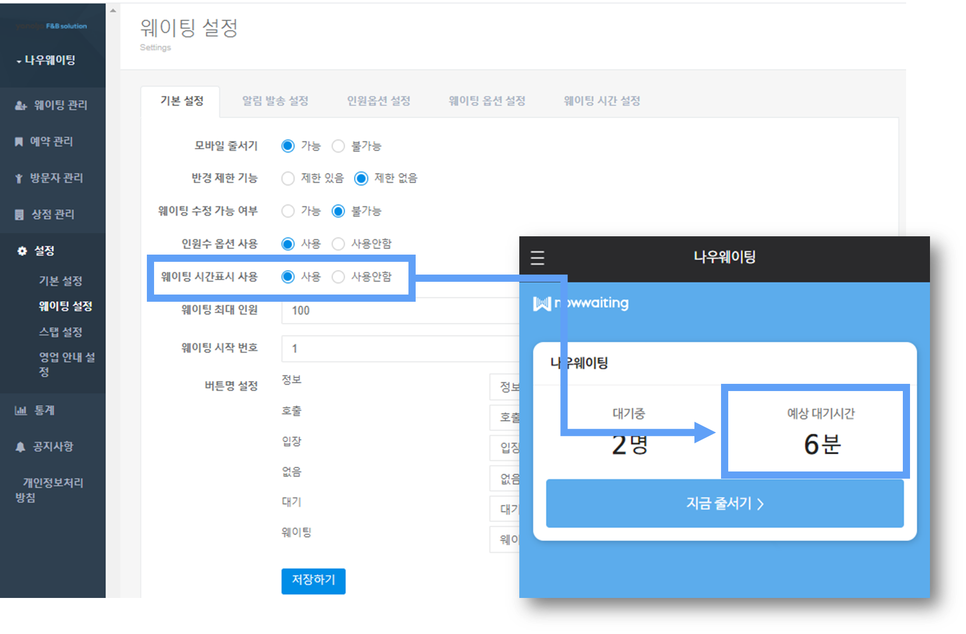Collapse the 나우웨이팅 sidebar dropdown
The image size is (966, 634).
(x=45, y=60)
